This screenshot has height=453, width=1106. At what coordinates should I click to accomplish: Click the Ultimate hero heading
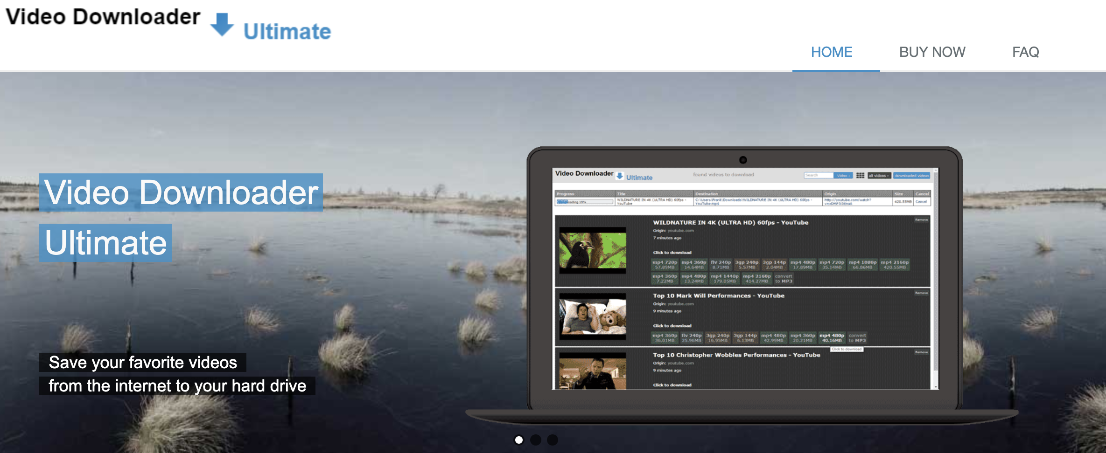[105, 243]
